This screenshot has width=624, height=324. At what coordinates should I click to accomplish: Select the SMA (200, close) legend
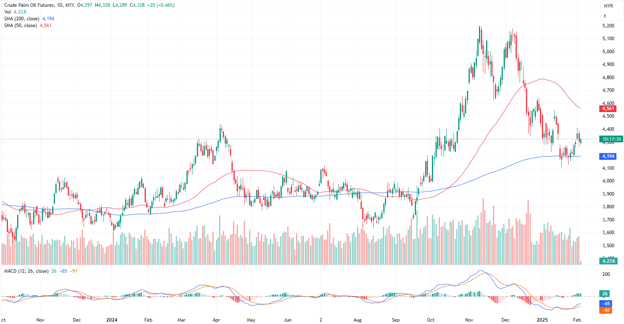(x=22, y=19)
